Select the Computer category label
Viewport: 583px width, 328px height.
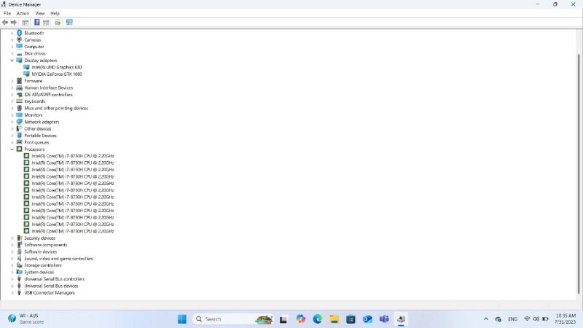click(34, 47)
